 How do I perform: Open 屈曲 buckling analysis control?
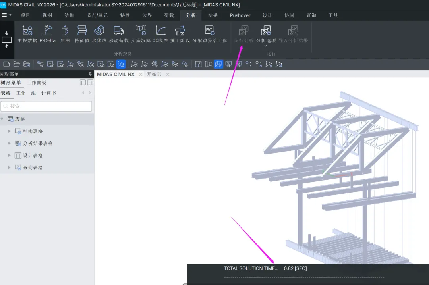click(65, 31)
